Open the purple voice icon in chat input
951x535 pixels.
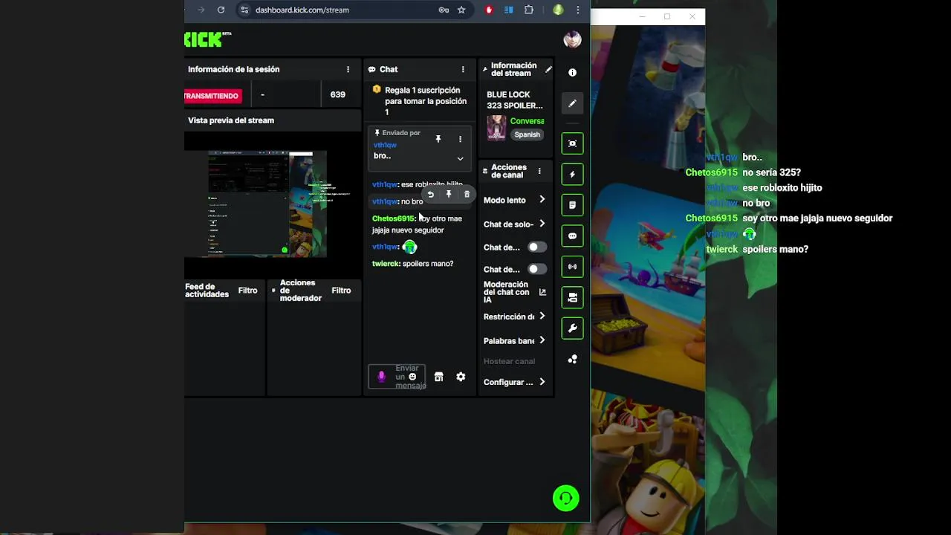(x=382, y=377)
